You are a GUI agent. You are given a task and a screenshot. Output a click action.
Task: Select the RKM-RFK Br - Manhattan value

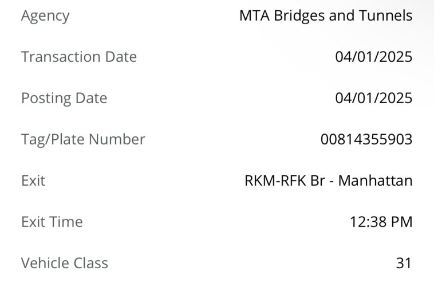pos(329,181)
